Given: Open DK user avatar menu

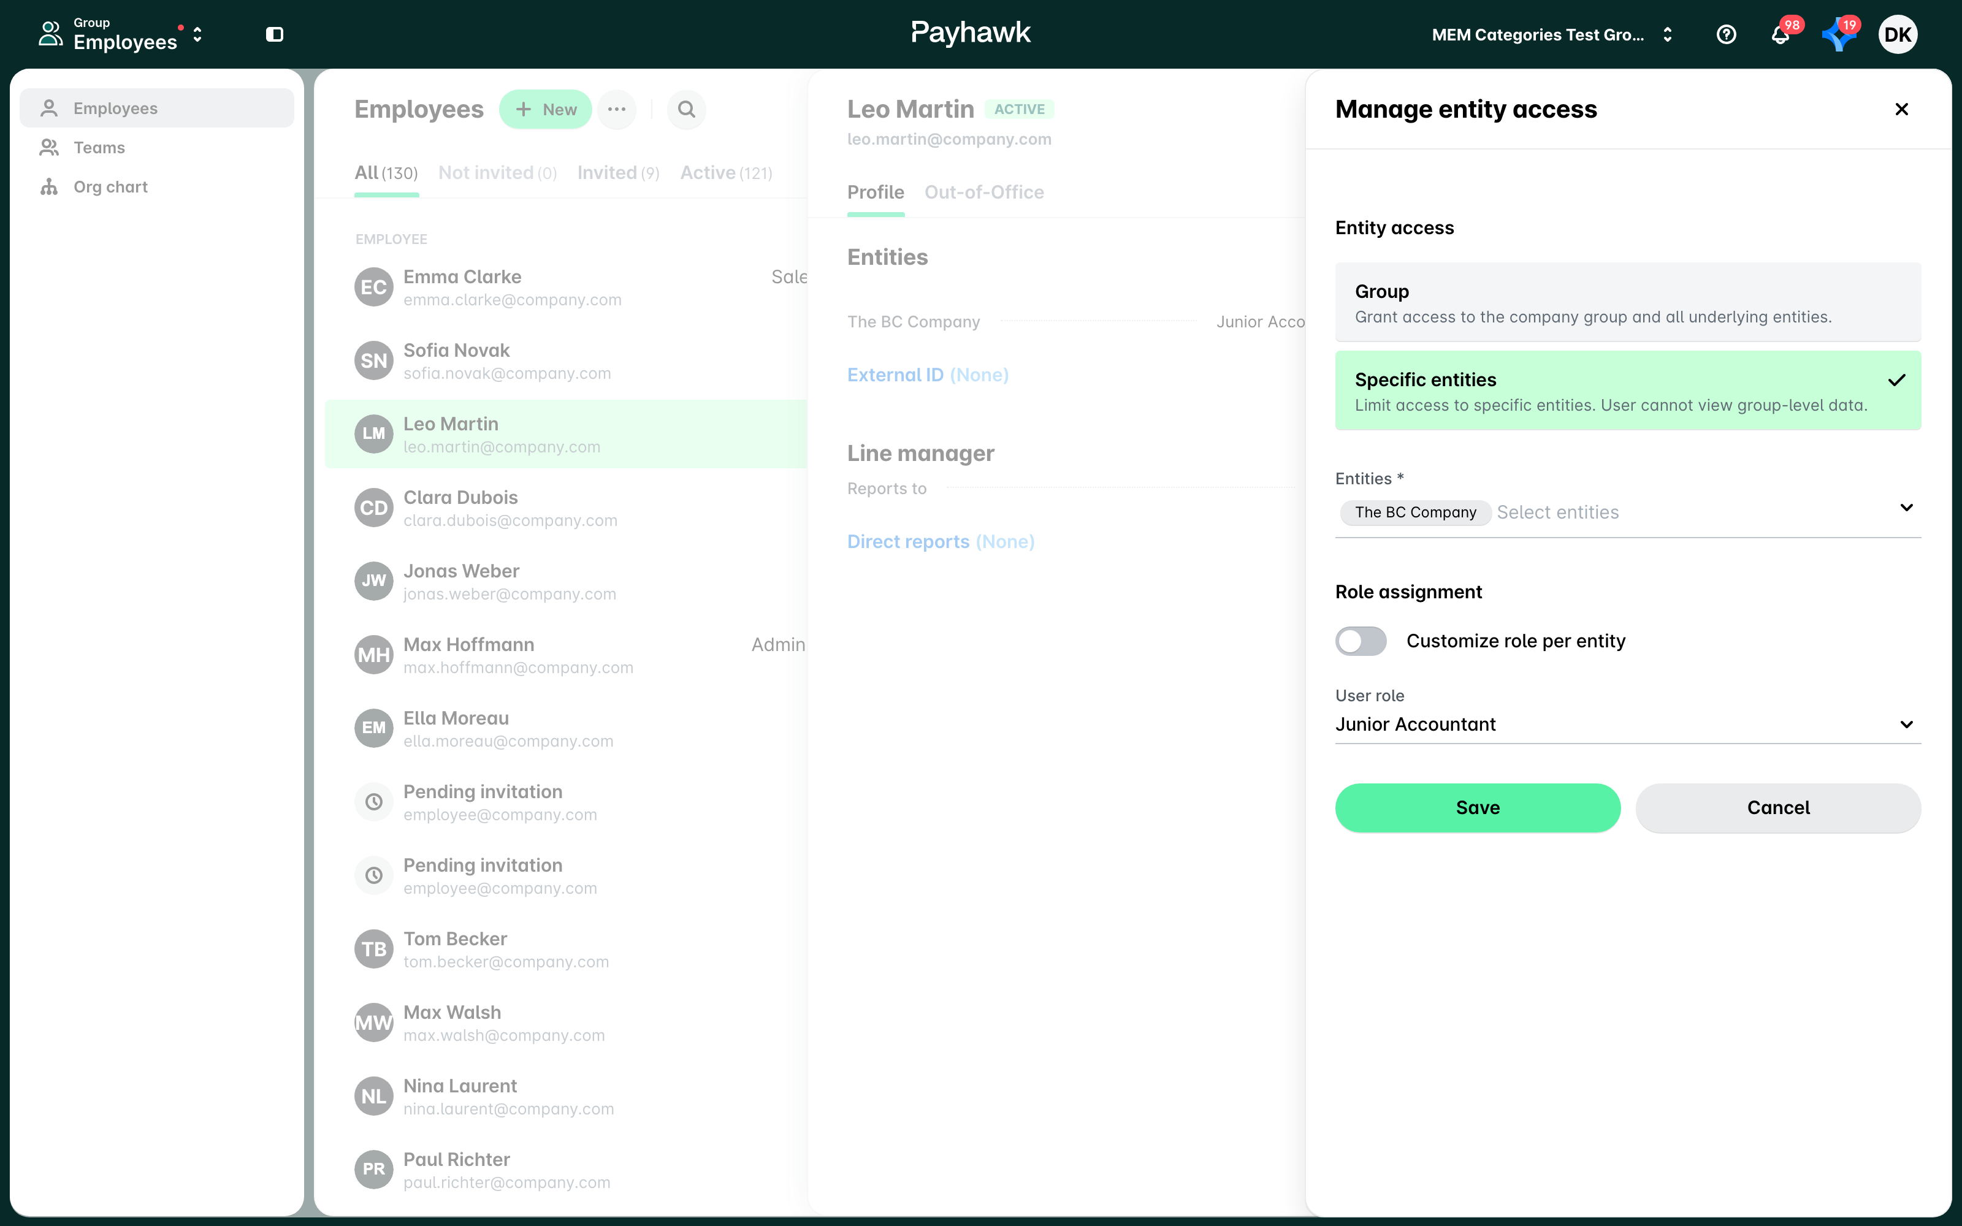Looking at the screenshot, I should click(1897, 34).
